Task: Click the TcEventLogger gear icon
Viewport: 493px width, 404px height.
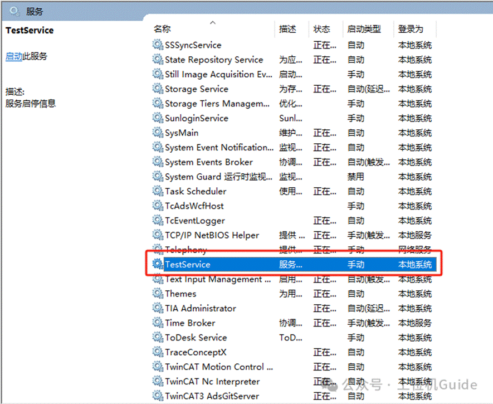Action: click(x=158, y=220)
